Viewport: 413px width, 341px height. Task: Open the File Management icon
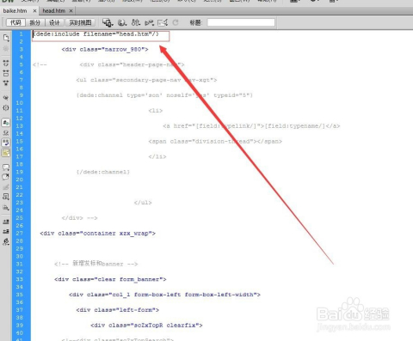[136, 22]
